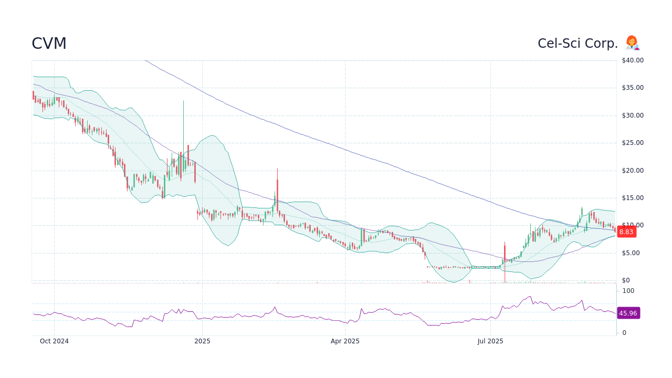Click the tall green candle in August rally

(582, 213)
